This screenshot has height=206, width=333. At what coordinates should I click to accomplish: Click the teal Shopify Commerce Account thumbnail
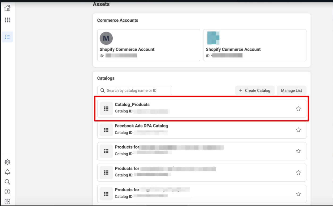point(213,38)
